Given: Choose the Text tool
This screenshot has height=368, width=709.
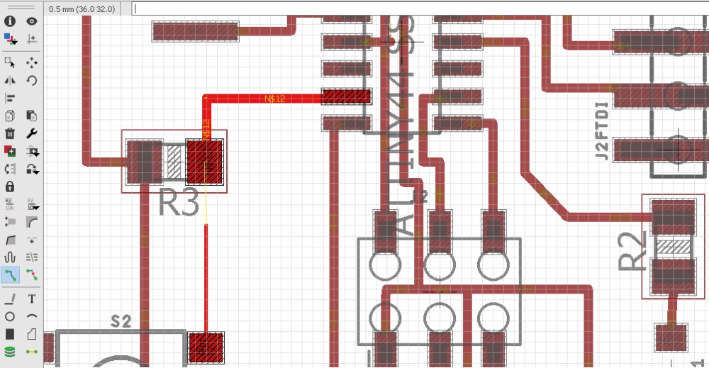Looking at the screenshot, I should (x=32, y=299).
